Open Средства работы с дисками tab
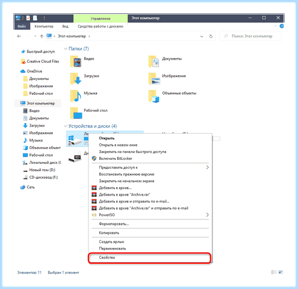The image size is (298, 289). [x=100, y=26]
